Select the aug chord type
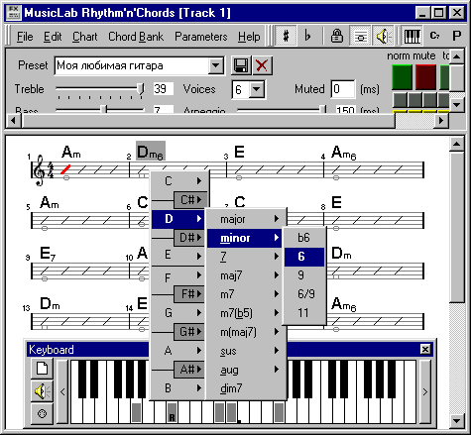 point(245,370)
